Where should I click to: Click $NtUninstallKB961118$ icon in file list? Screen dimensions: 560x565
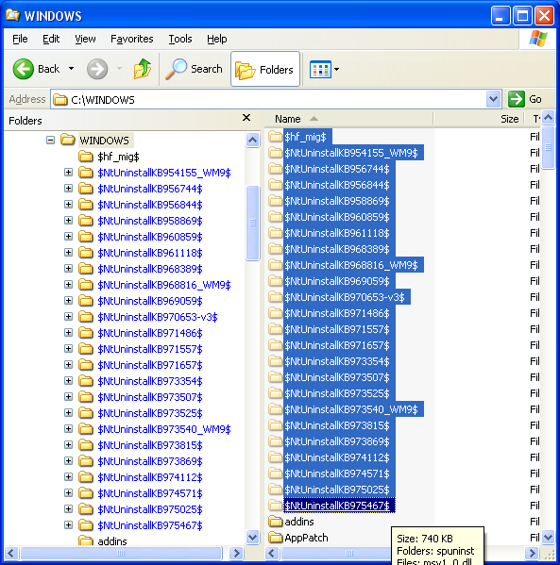pyautogui.click(x=276, y=233)
